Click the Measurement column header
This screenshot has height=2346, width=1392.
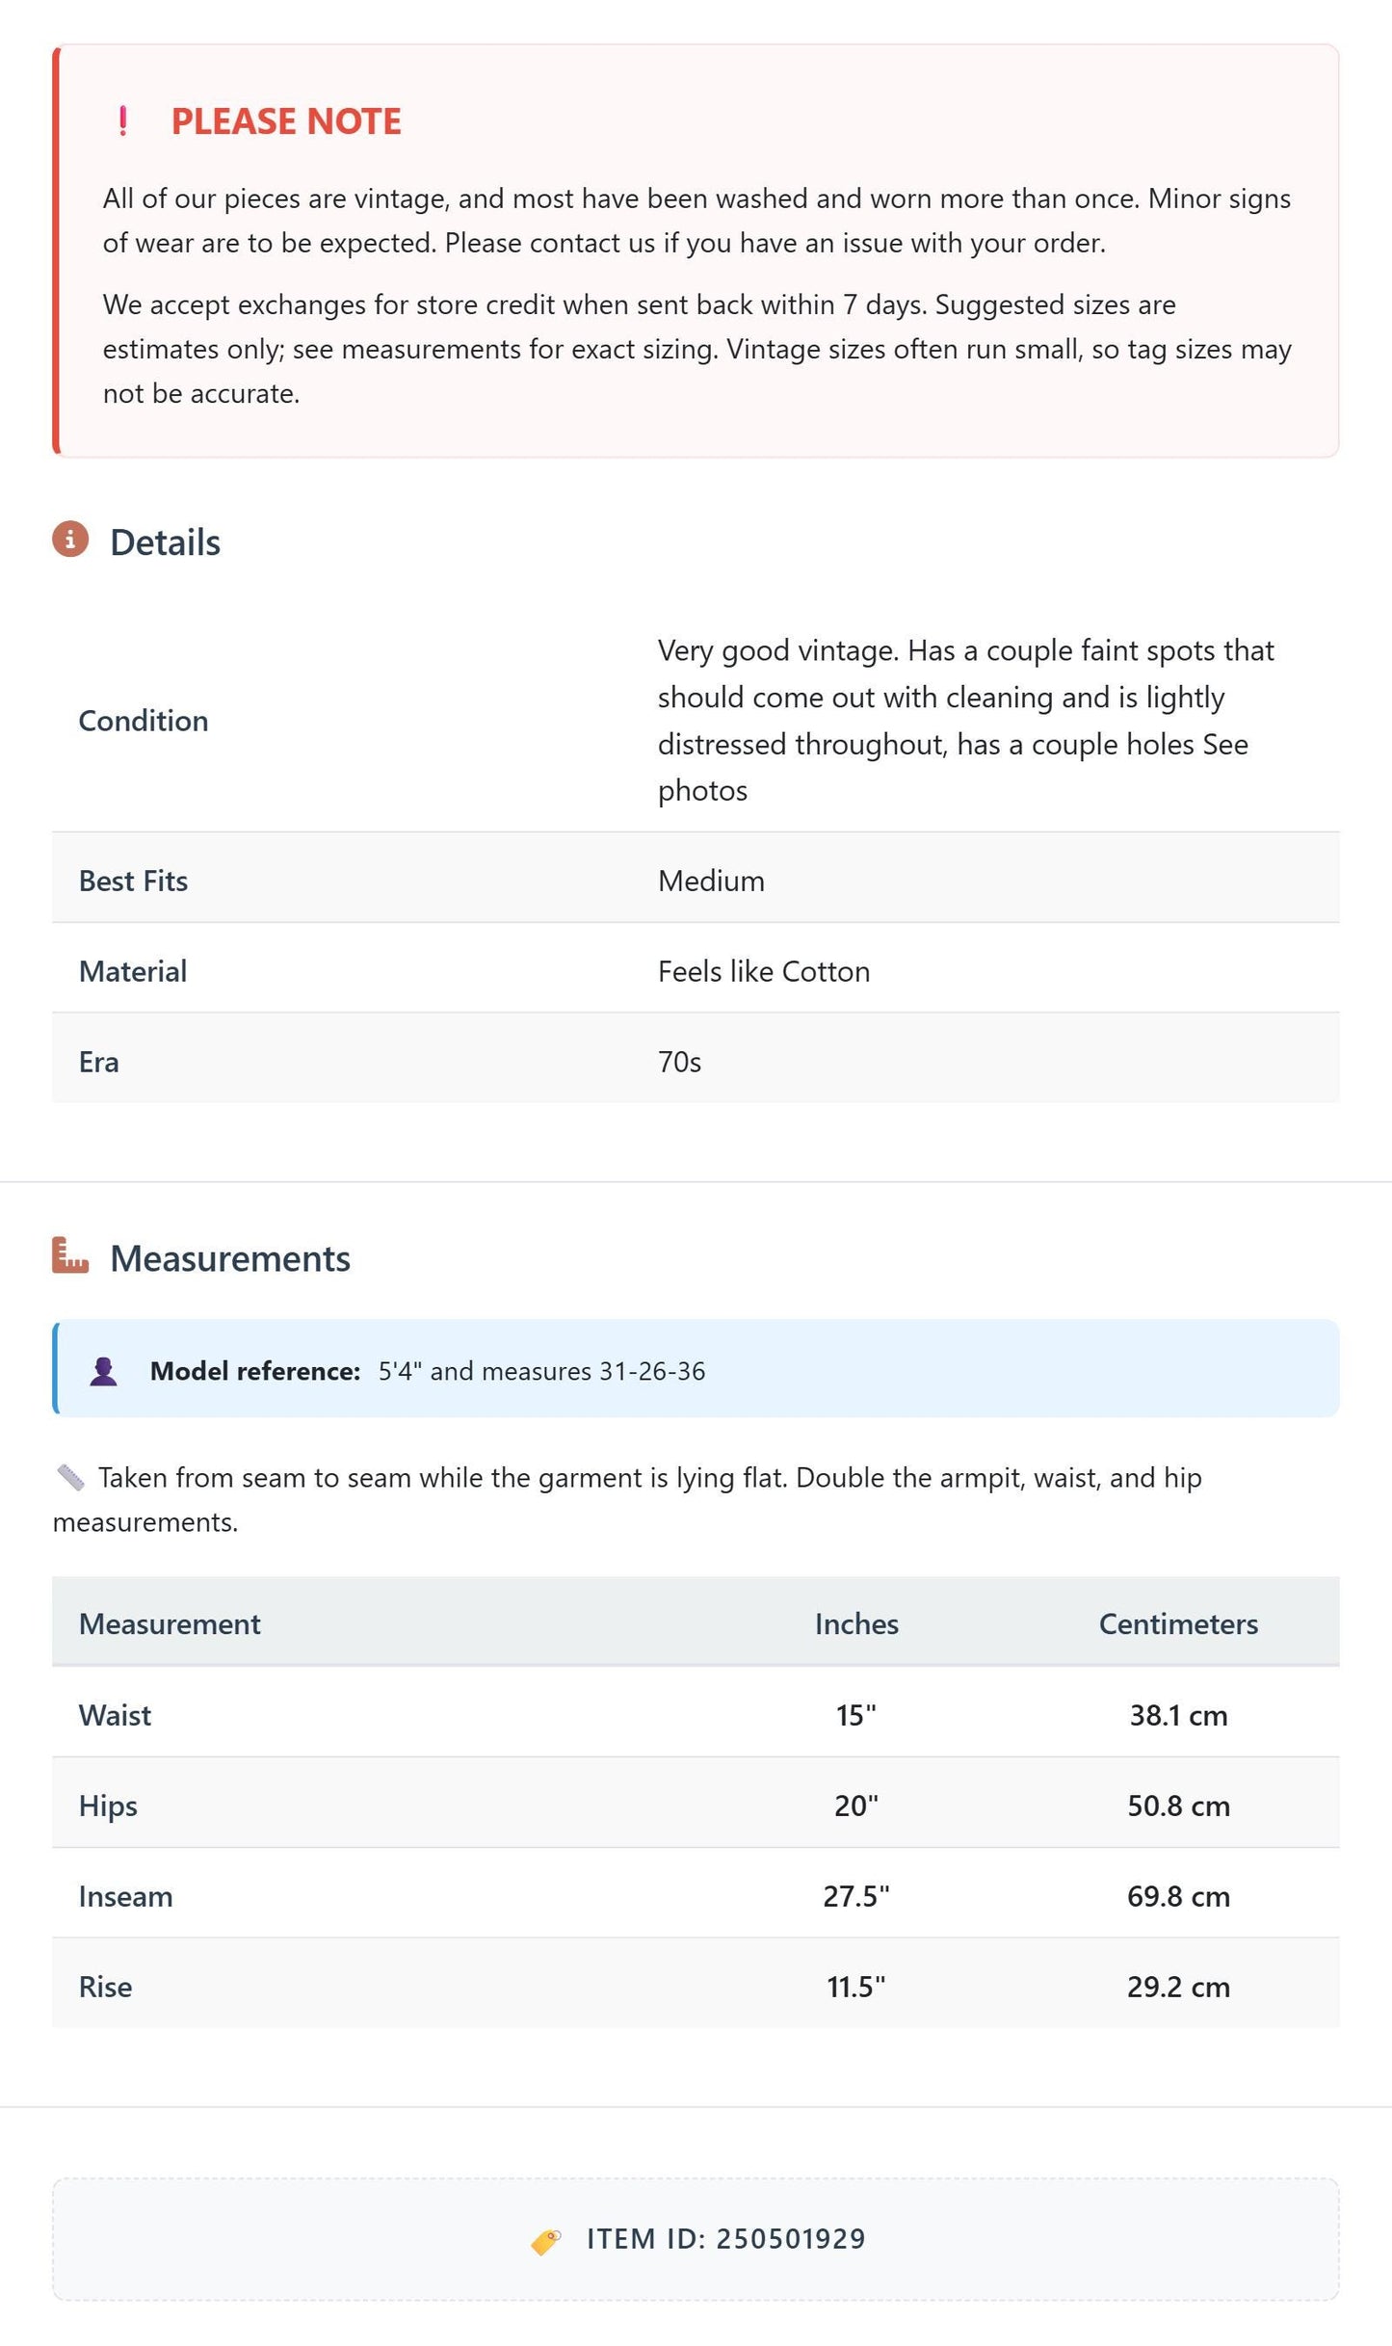(170, 1623)
